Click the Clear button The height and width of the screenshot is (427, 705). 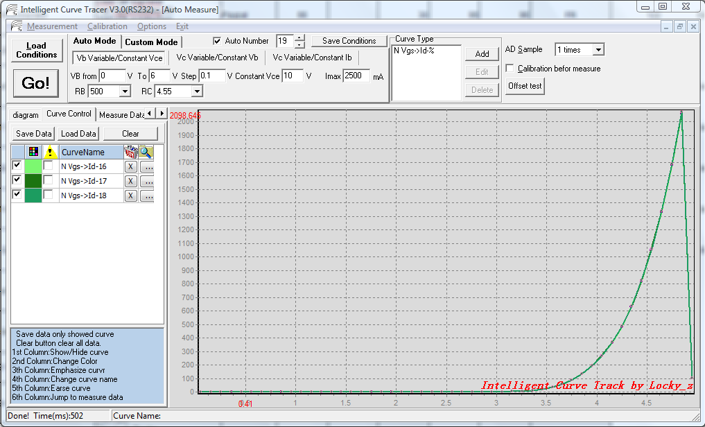(x=130, y=134)
